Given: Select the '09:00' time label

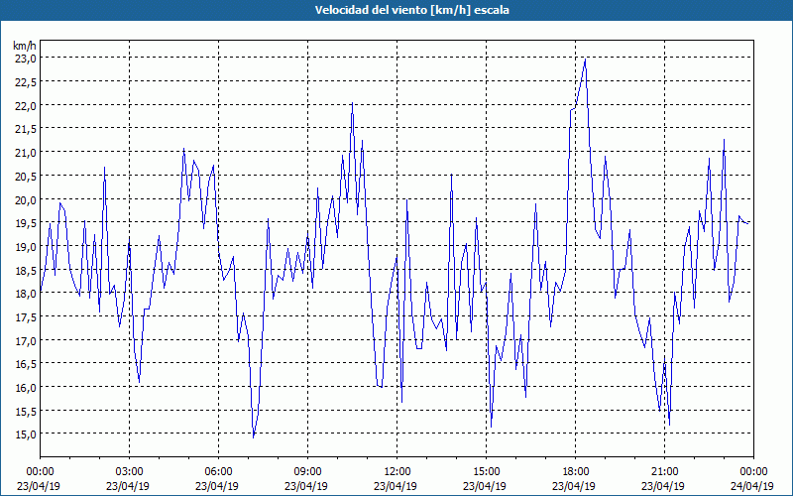Looking at the screenshot, I should pos(307,472).
